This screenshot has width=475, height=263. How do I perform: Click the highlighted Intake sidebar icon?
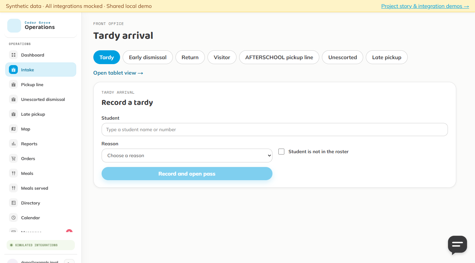point(14,70)
